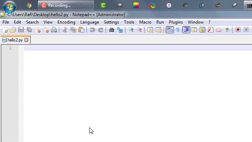Toggle Show all characters pilcrow icon
Screen dimensions: 252x142
[x=178, y=30]
